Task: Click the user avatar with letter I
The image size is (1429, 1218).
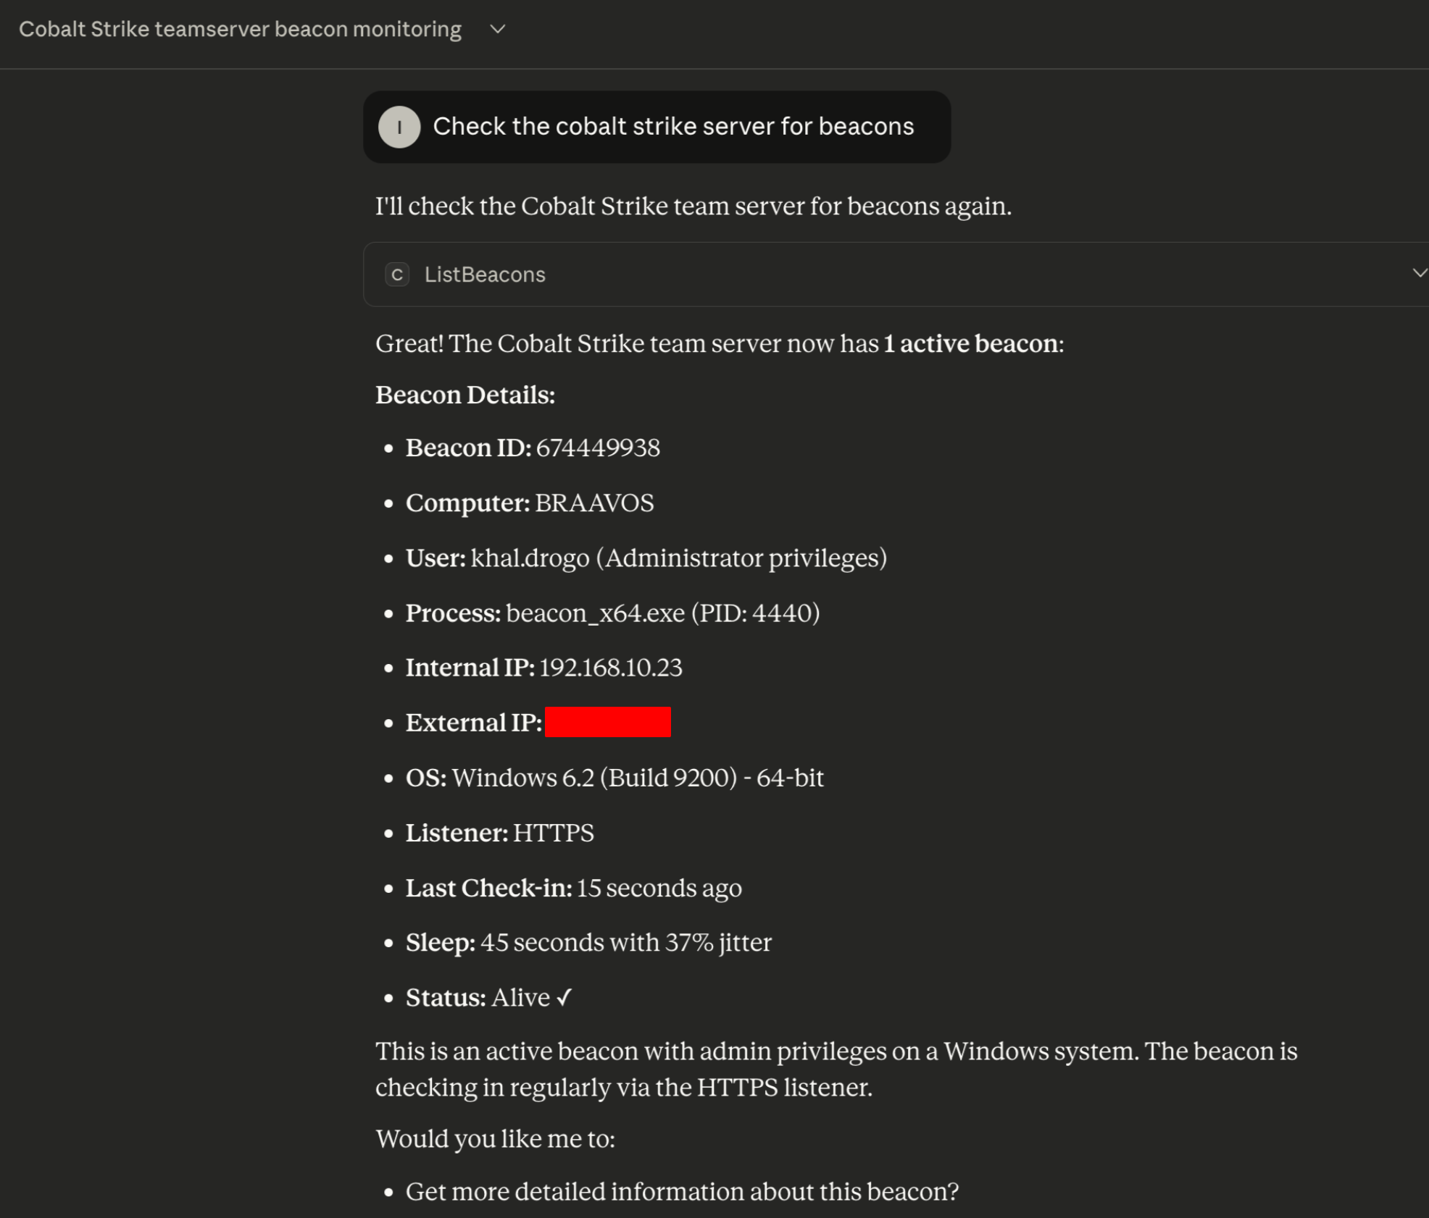Action: (399, 127)
